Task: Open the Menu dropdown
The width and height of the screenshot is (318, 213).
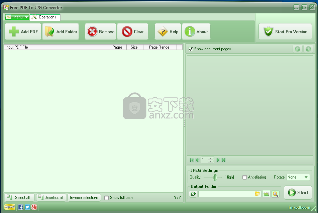Action: pyautogui.click(x=17, y=17)
